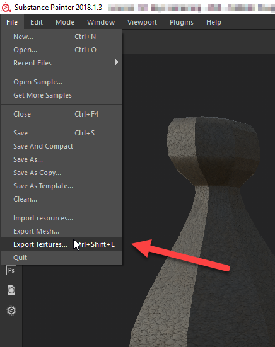
Task: Open the Mode menu
Action: point(65,22)
